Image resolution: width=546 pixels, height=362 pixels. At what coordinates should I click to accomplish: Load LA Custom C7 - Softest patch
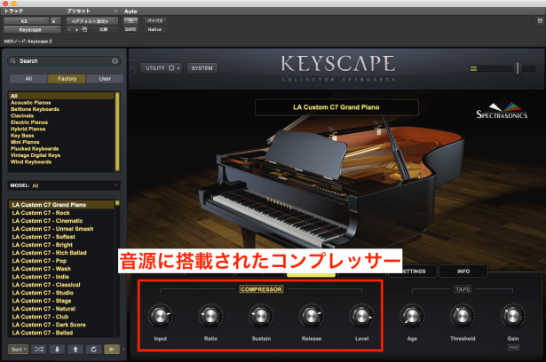click(x=44, y=237)
